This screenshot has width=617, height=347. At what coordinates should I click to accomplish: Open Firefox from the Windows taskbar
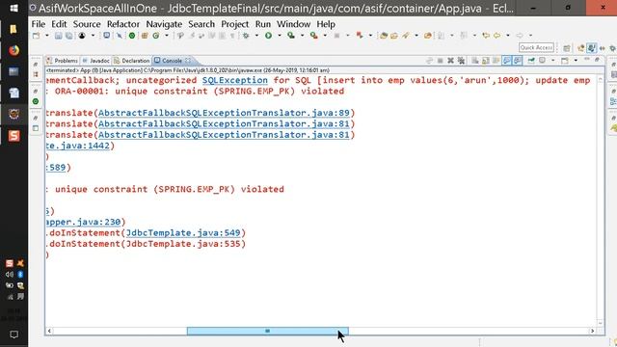[x=13, y=50]
